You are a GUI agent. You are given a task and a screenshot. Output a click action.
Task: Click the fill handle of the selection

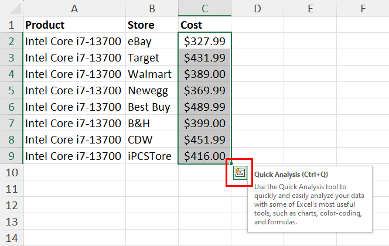(231, 163)
